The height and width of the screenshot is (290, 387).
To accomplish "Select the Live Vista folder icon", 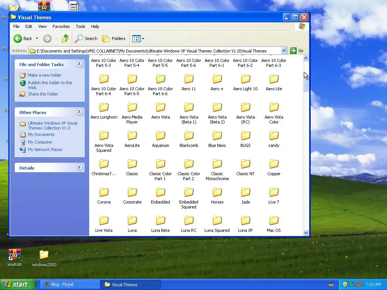I will pos(104,221).
